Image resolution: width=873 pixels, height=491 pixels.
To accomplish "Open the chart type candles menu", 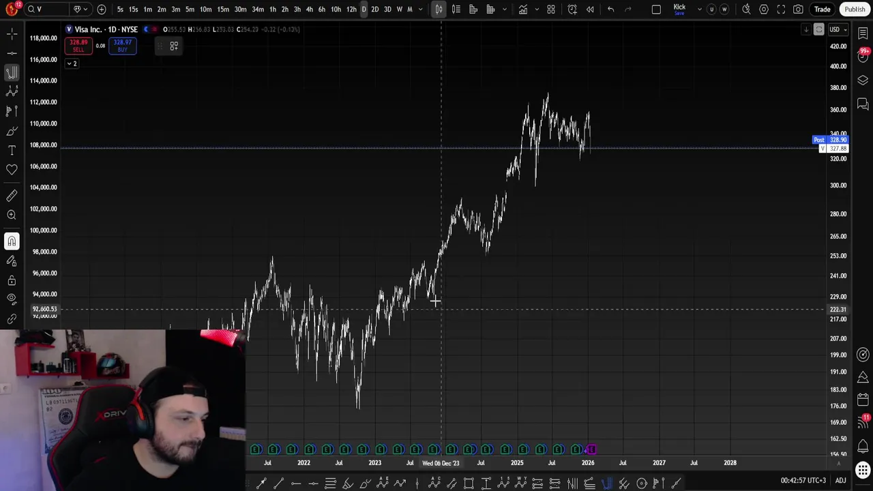I will (x=439, y=9).
